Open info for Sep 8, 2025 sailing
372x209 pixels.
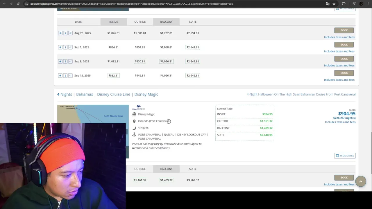pos(65,61)
